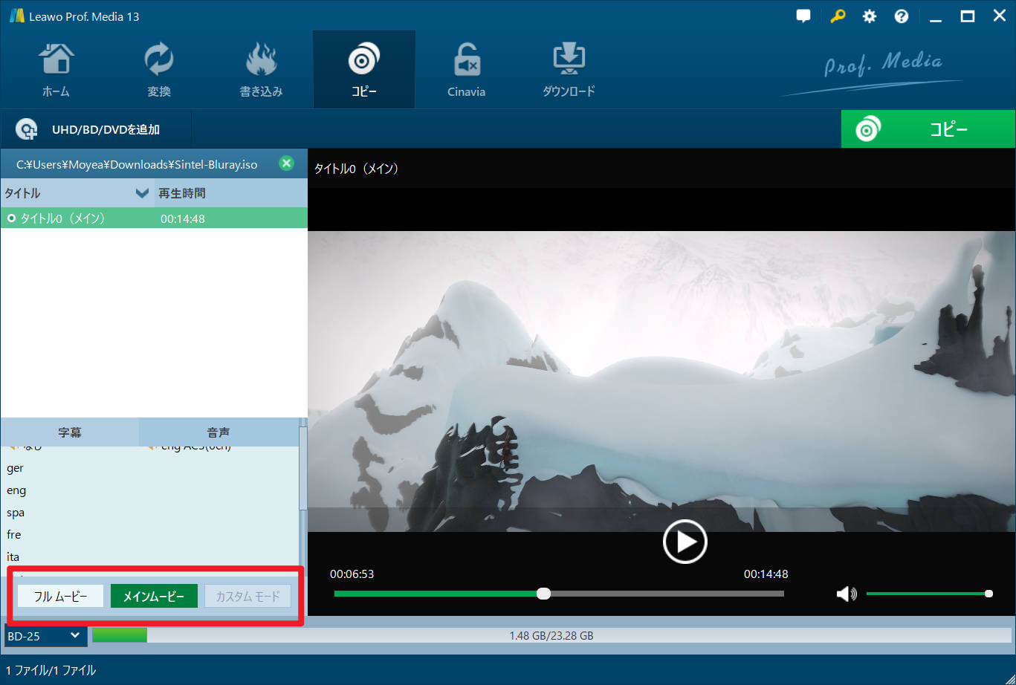This screenshot has width=1016, height=685.
Task: Open the Download (ダウンロード) module
Action: [x=569, y=71]
